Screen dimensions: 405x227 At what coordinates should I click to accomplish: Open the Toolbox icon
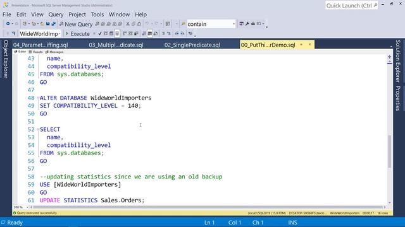253,24
